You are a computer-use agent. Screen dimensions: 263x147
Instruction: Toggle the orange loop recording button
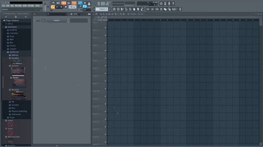pos(74,3)
